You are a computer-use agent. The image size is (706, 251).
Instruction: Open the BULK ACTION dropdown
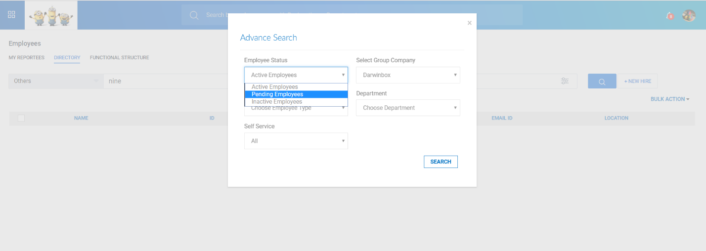coord(670,99)
